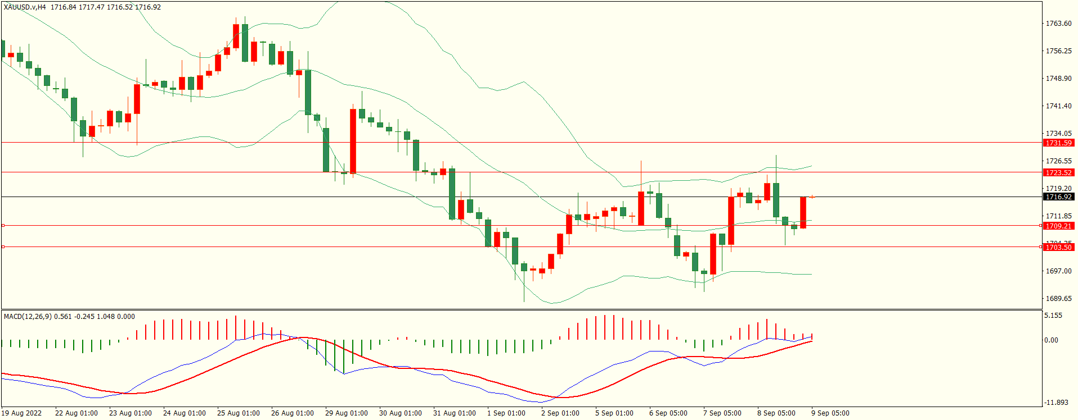Click the 1689.65 price scale value
Viewport: 1078px width, 420px height.
point(1058,299)
